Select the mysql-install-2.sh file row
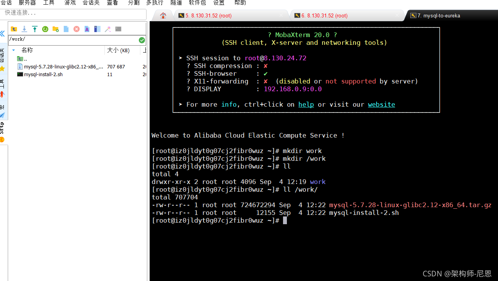Image resolution: width=498 pixels, height=281 pixels. point(77,74)
